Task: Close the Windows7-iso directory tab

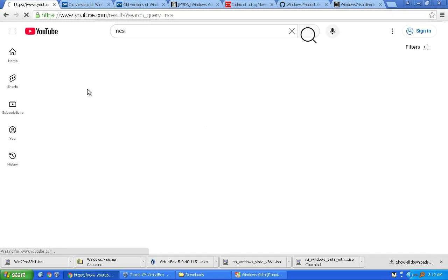Action: click(x=380, y=5)
